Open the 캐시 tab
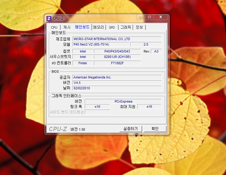This screenshot has width=226, height=175. (67, 27)
